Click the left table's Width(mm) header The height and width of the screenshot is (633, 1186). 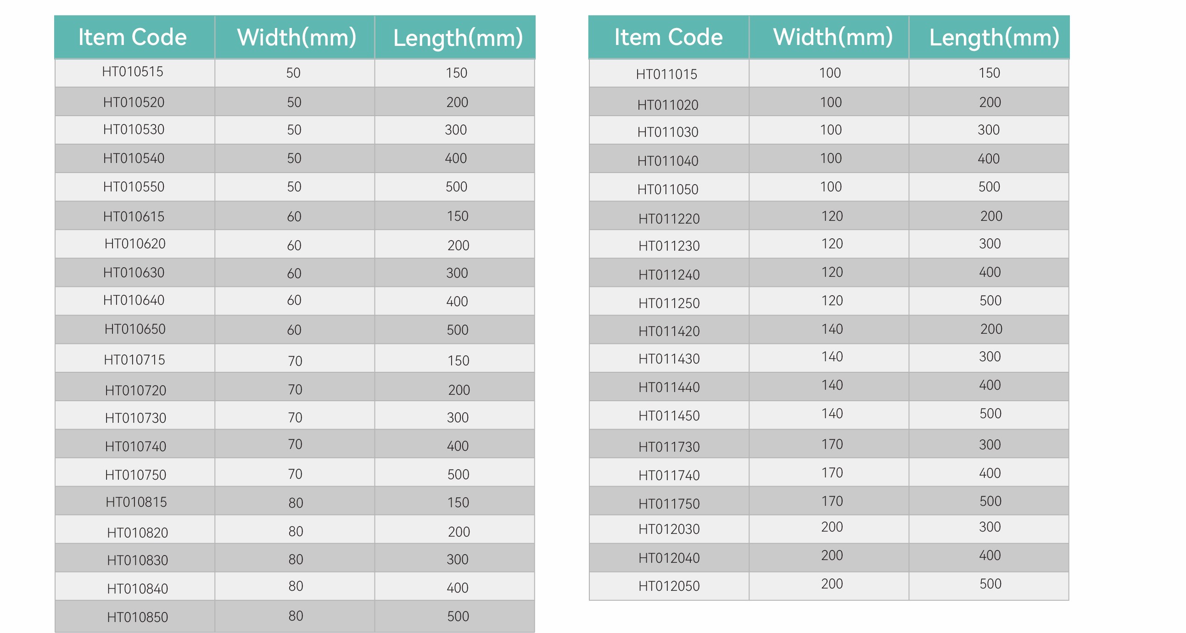click(x=296, y=37)
